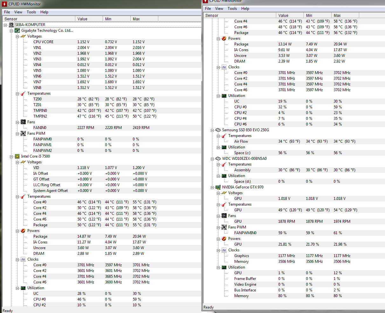
Task: Click the Powers flame icon above the 13.14 W Package row
Action: click(x=224, y=38)
